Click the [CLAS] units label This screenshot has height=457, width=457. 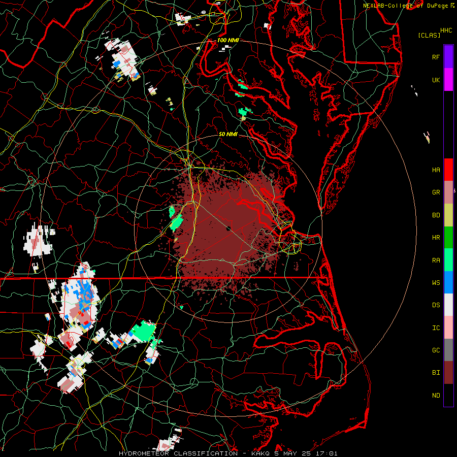click(x=429, y=36)
